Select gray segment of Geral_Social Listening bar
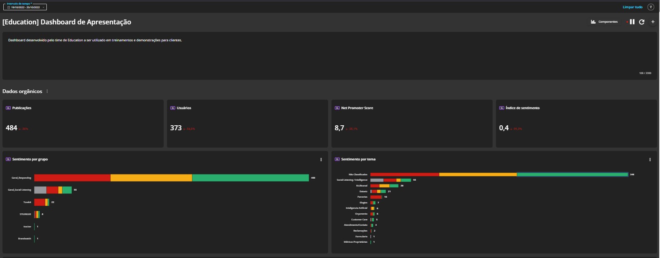Viewport: 660px width, 258px height. (40, 190)
